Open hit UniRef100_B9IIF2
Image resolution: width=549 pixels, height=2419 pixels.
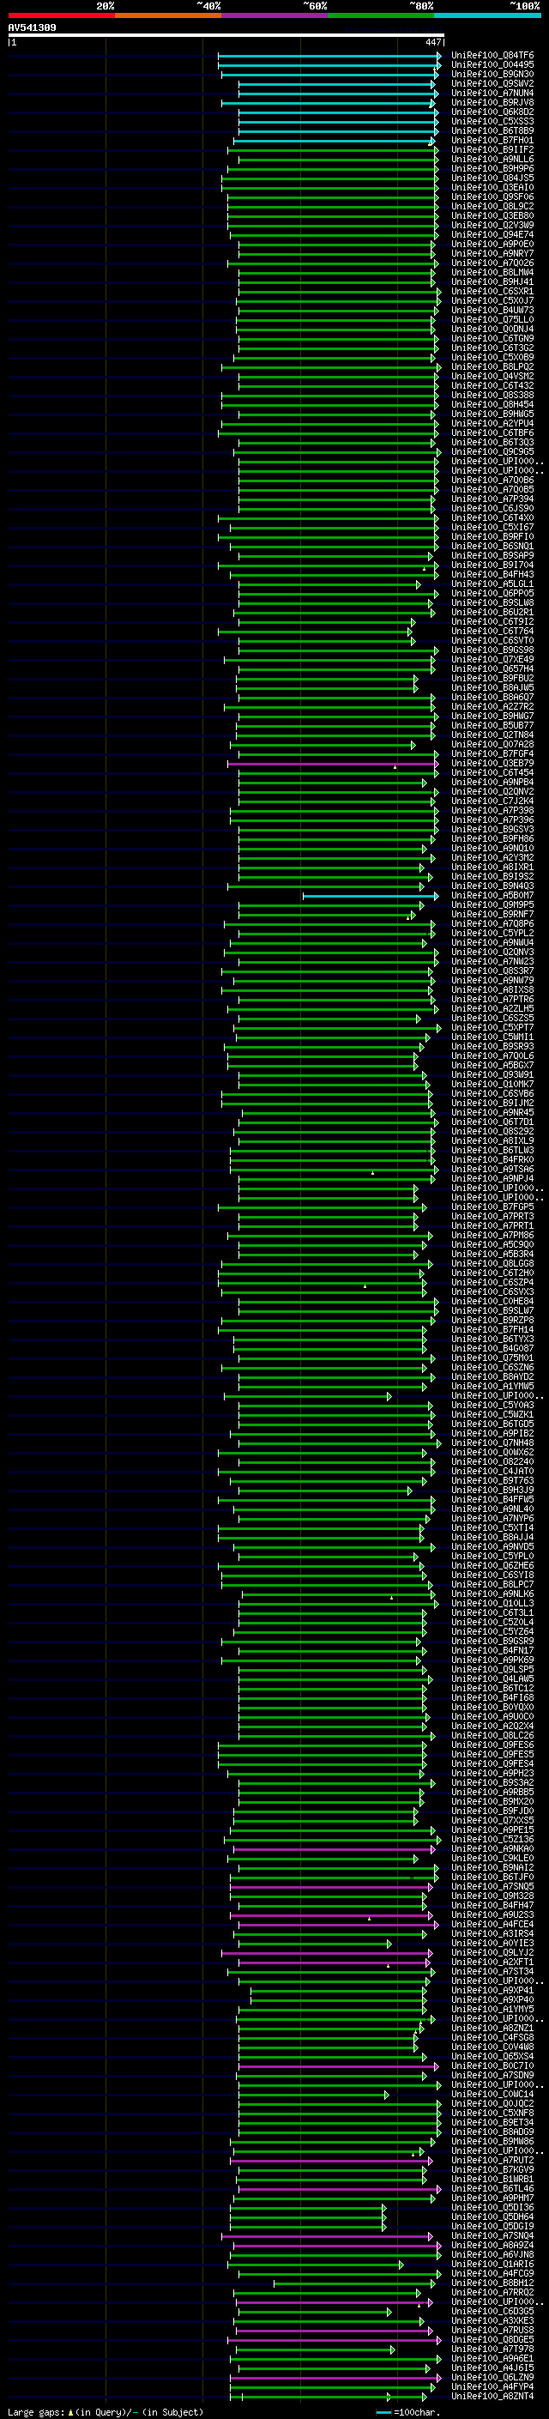492,149
